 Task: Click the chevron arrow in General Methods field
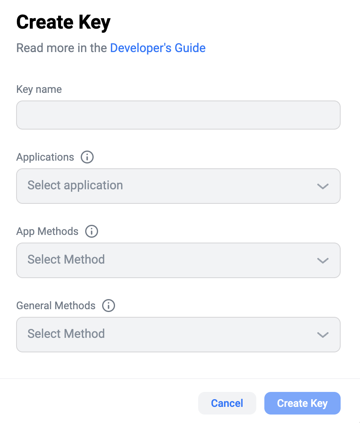[322, 335]
